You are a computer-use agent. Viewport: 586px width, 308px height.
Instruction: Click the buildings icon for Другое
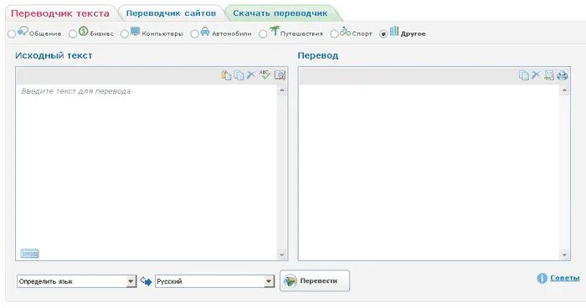pyautogui.click(x=394, y=31)
